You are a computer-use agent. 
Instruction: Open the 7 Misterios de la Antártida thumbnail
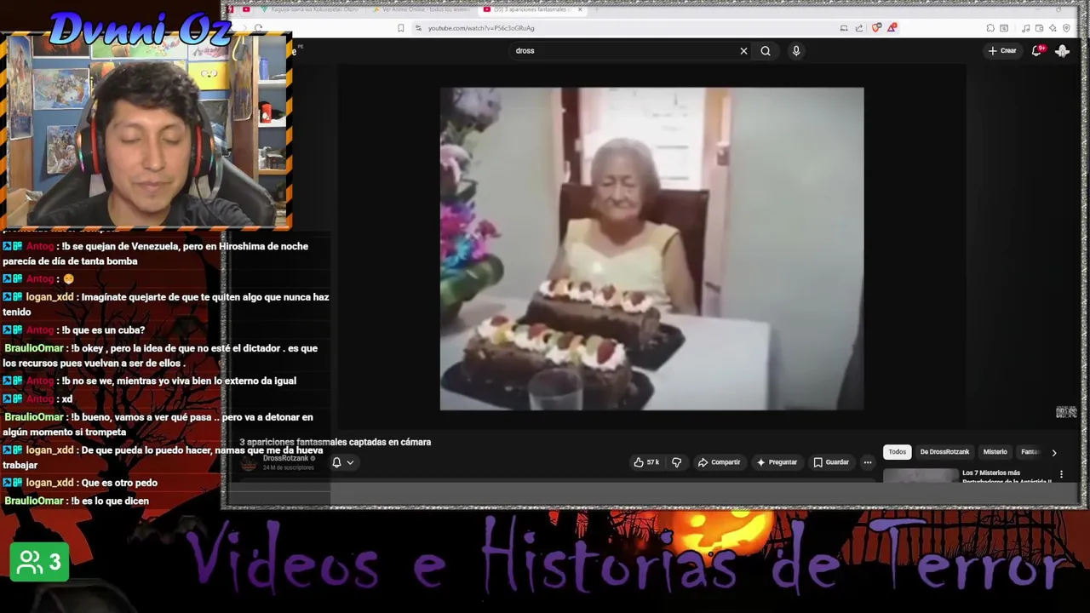(x=921, y=476)
